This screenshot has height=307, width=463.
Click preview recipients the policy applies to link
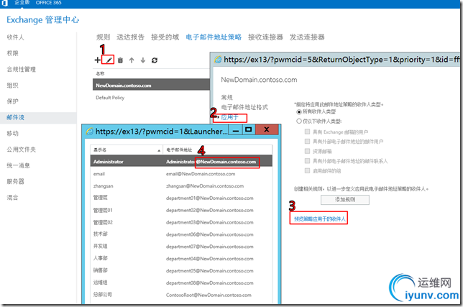pyautogui.click(x=319, y=219)
